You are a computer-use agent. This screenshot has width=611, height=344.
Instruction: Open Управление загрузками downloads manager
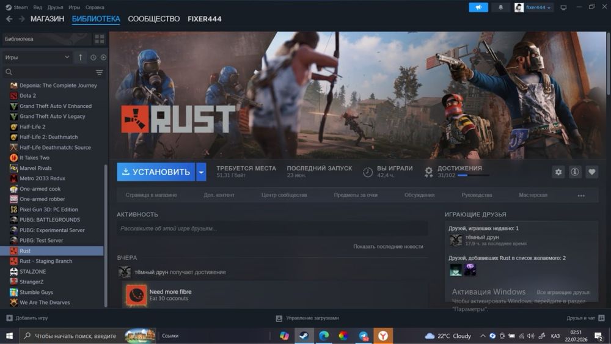307,318
